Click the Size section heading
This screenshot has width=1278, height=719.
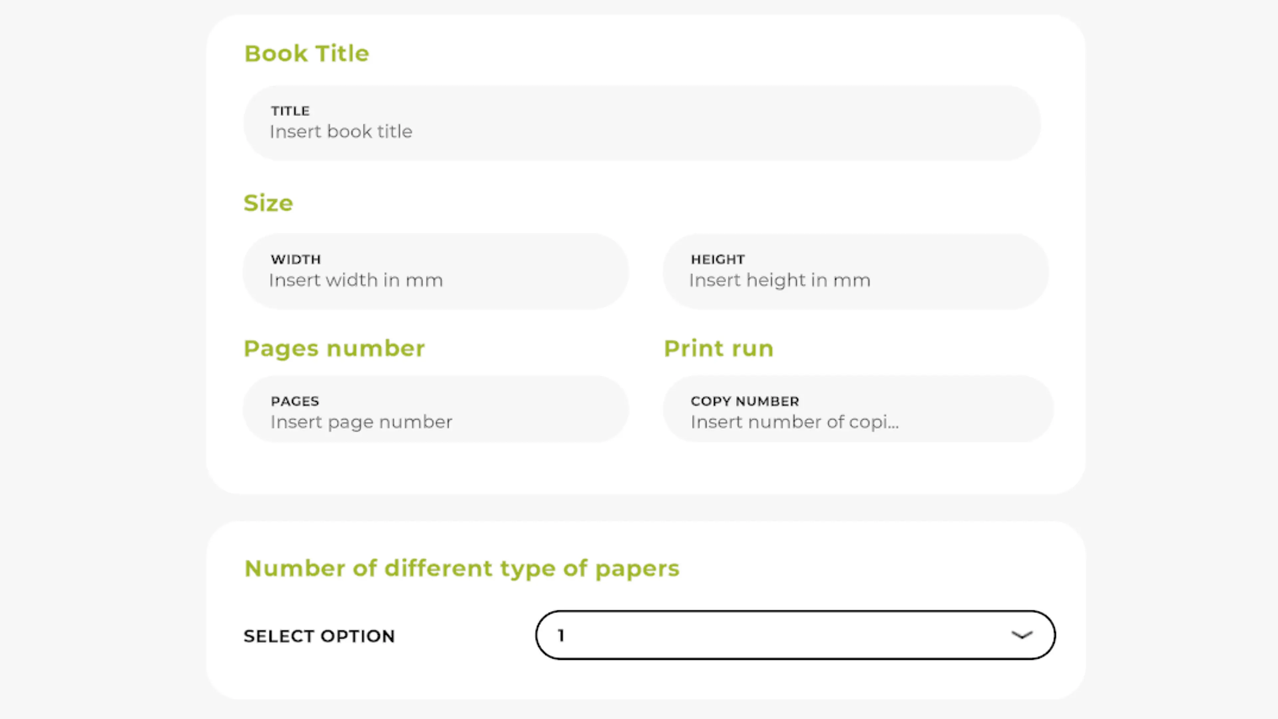tap(268, 203)
